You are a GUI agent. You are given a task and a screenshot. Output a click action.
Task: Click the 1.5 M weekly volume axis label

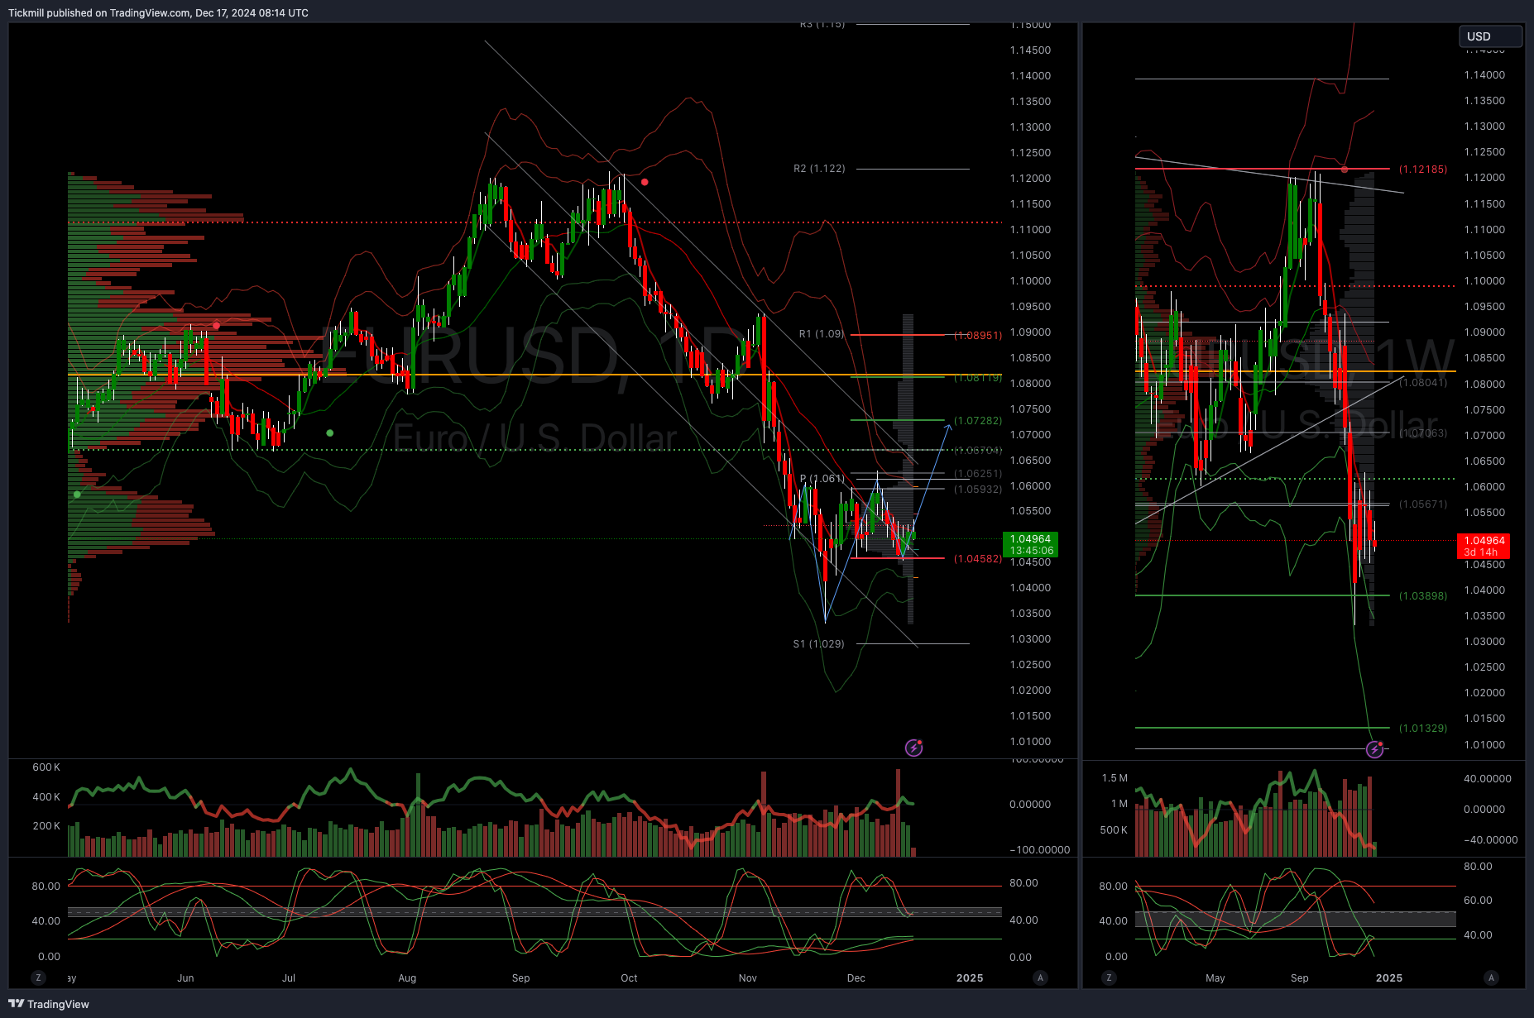(1115, 778)
